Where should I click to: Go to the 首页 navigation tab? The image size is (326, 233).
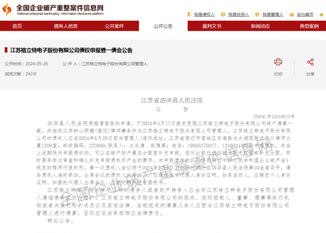click(17, 26)
